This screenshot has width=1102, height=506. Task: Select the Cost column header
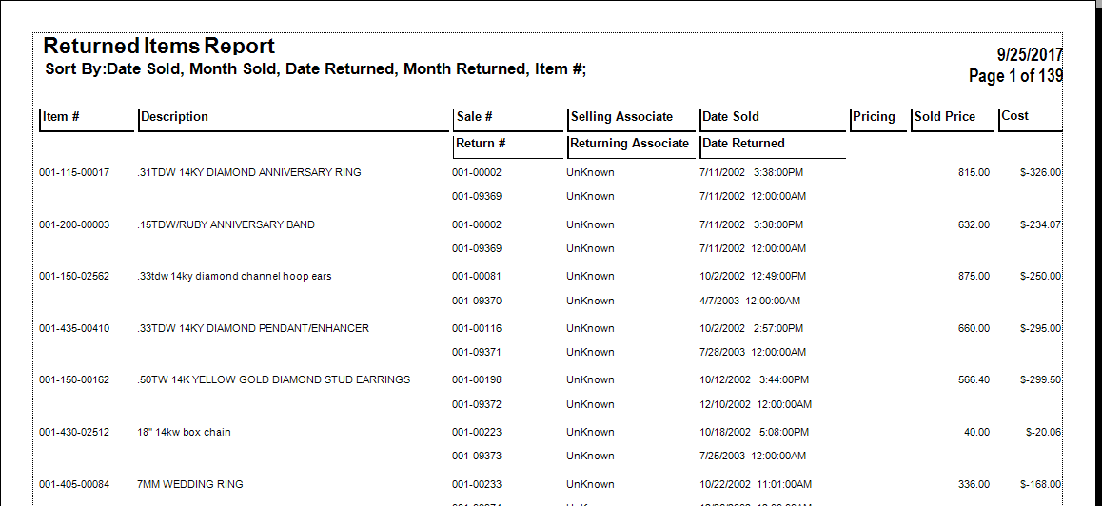(1014, 116)
